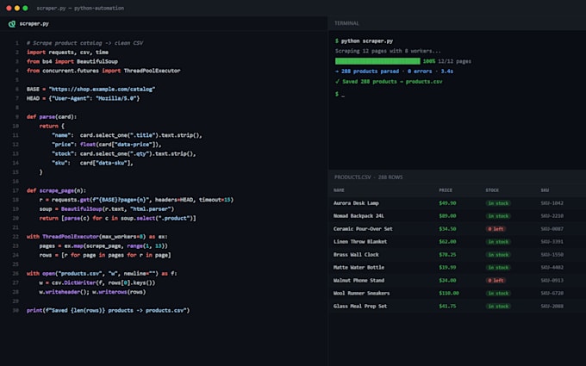Click the SKU-0087 cell

click(552, 228)
